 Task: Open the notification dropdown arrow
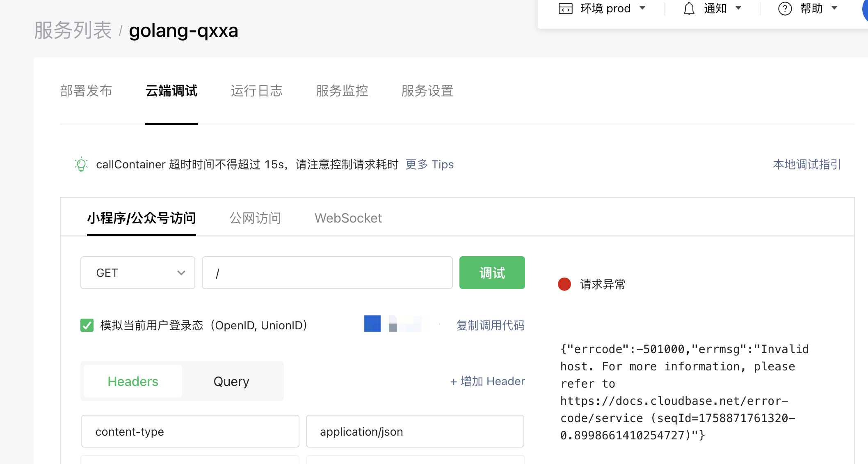tap(738, 8)
